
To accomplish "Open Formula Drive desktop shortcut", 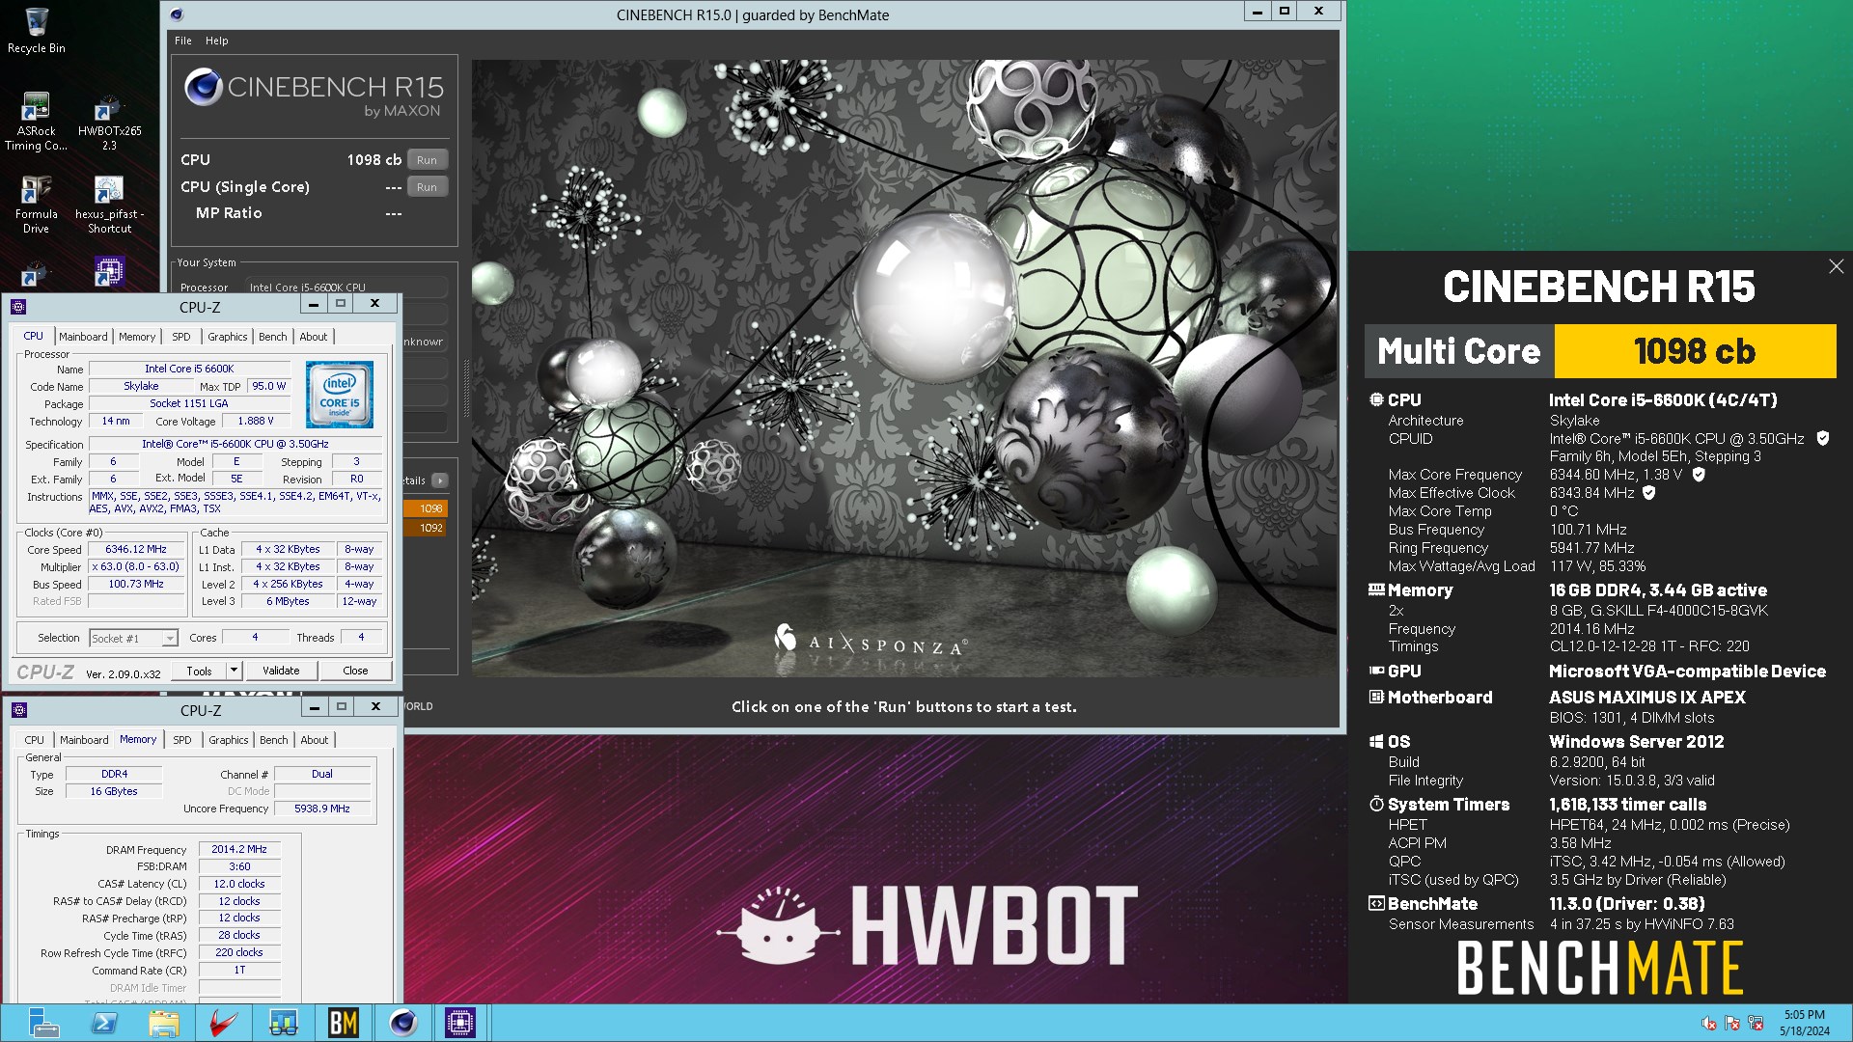I will (36, 205).
